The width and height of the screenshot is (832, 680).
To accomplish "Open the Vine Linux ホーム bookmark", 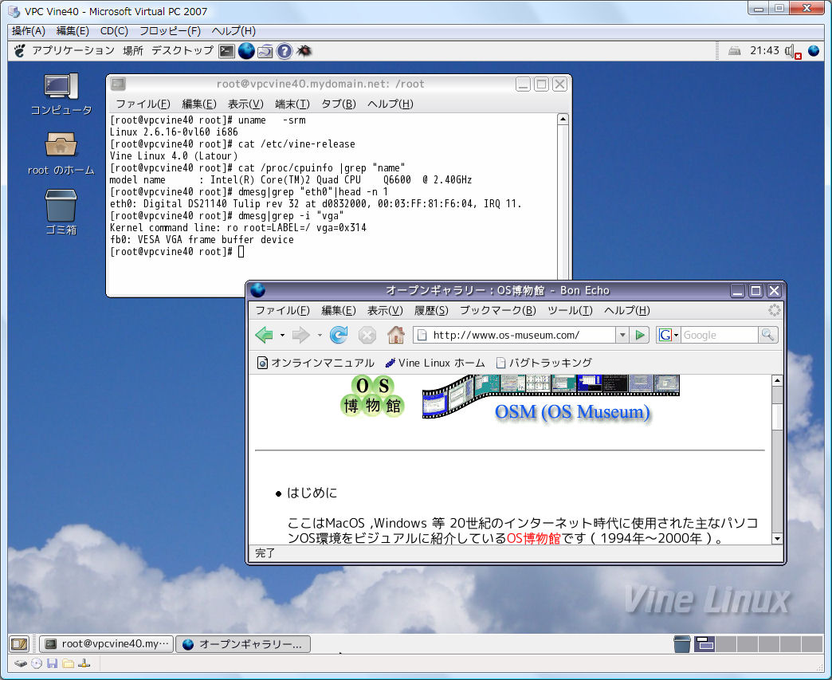I will click(x=434, y=363).
